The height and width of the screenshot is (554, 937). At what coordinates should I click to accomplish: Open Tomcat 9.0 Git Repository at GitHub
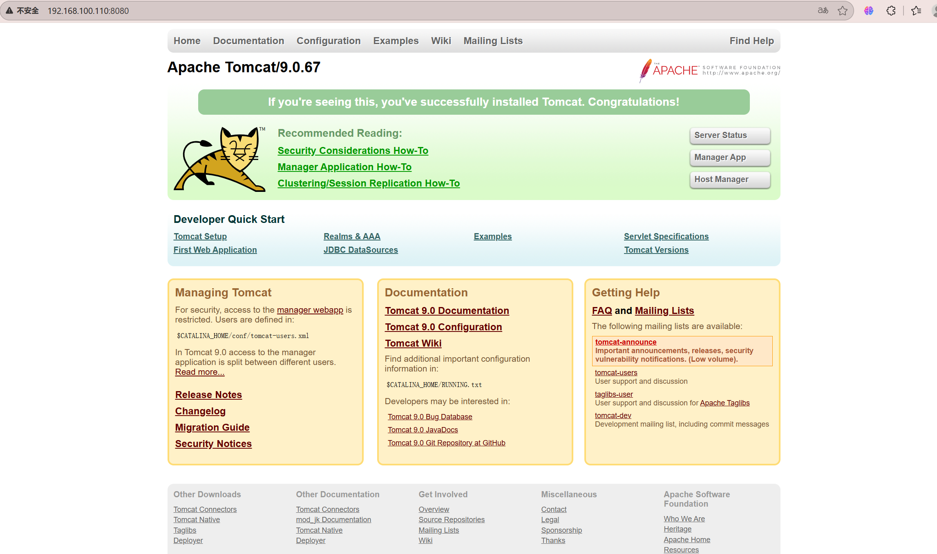[x=446, y=443]
